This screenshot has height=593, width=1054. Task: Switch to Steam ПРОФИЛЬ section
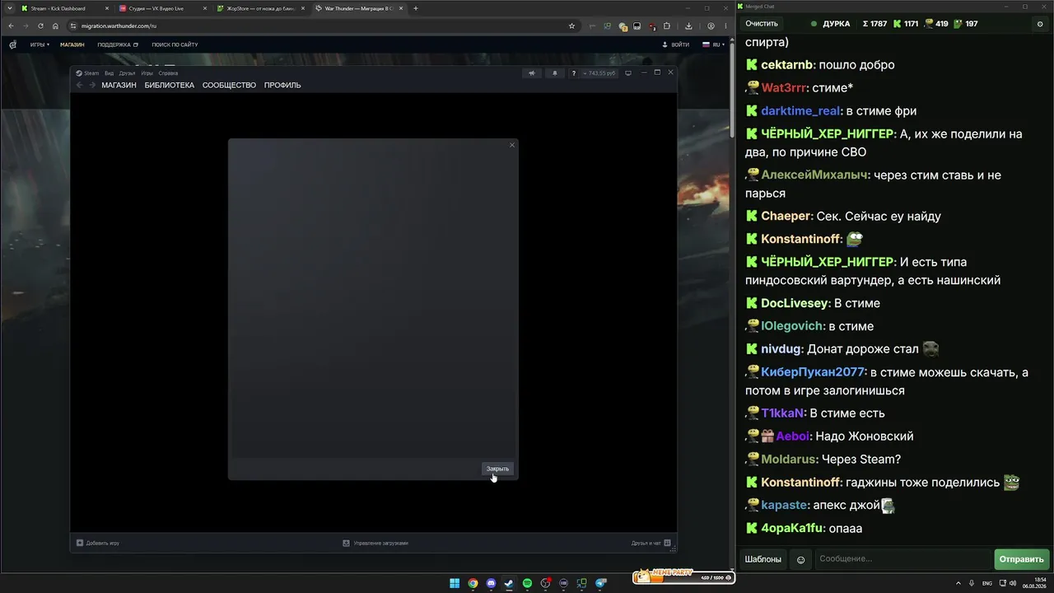coord(282,85)
